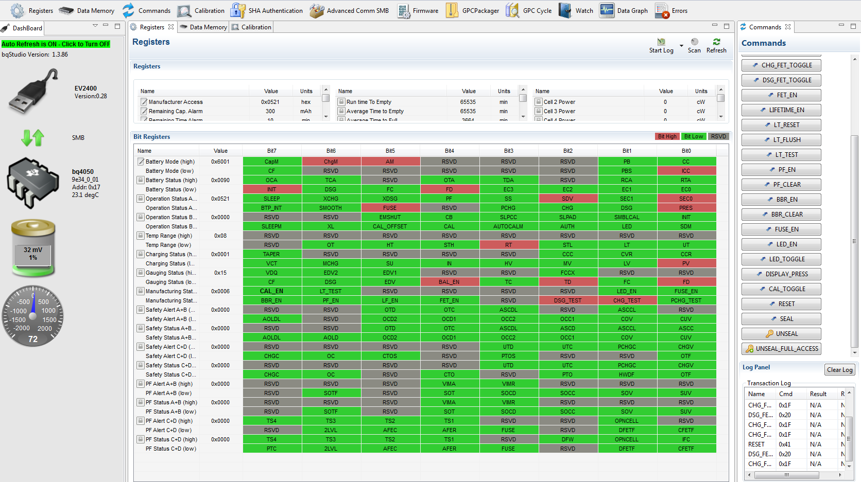This screenshot has width=861, height=482.
Task: Toggle the PV bit in Charging Status low
Action: (x=686, y=263)
